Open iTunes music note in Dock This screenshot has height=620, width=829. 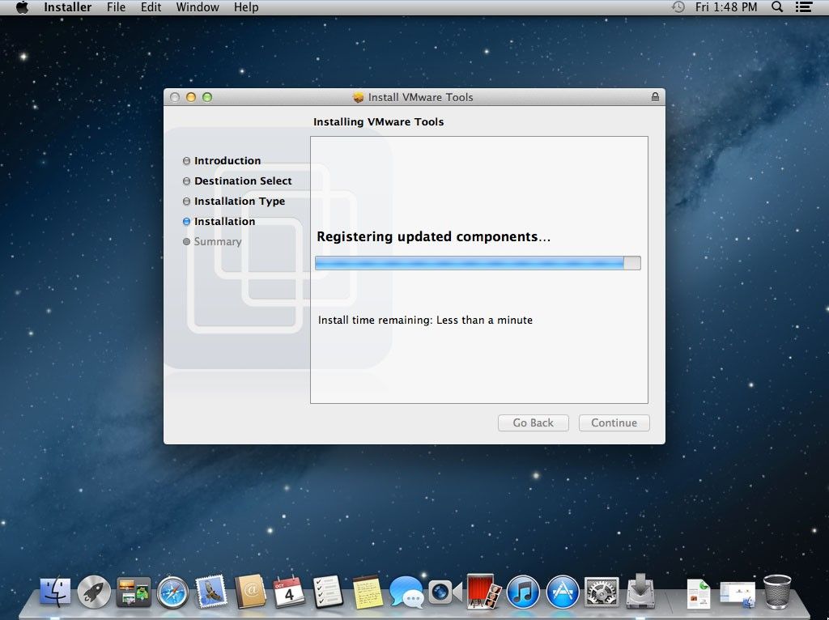coord(524,592)
